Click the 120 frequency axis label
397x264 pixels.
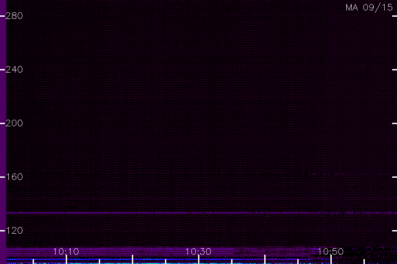point(14,231)
